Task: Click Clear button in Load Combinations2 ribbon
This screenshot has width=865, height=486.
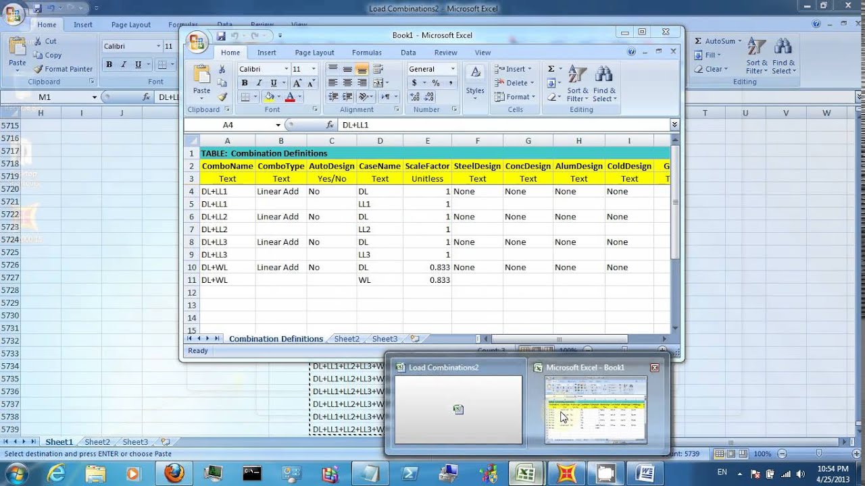Action: coord(711,69)
